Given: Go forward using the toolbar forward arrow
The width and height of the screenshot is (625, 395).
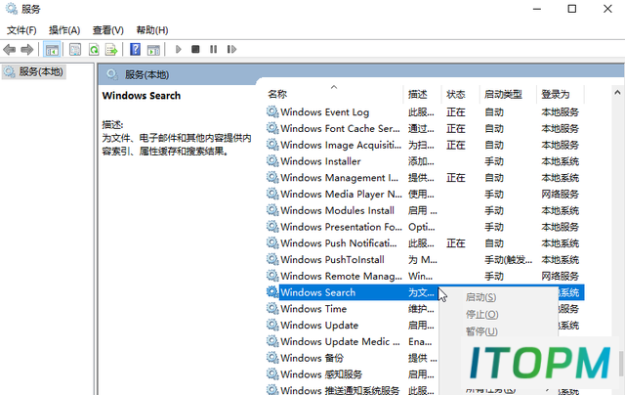Looking at the screenshot, I should click(27, 50).
